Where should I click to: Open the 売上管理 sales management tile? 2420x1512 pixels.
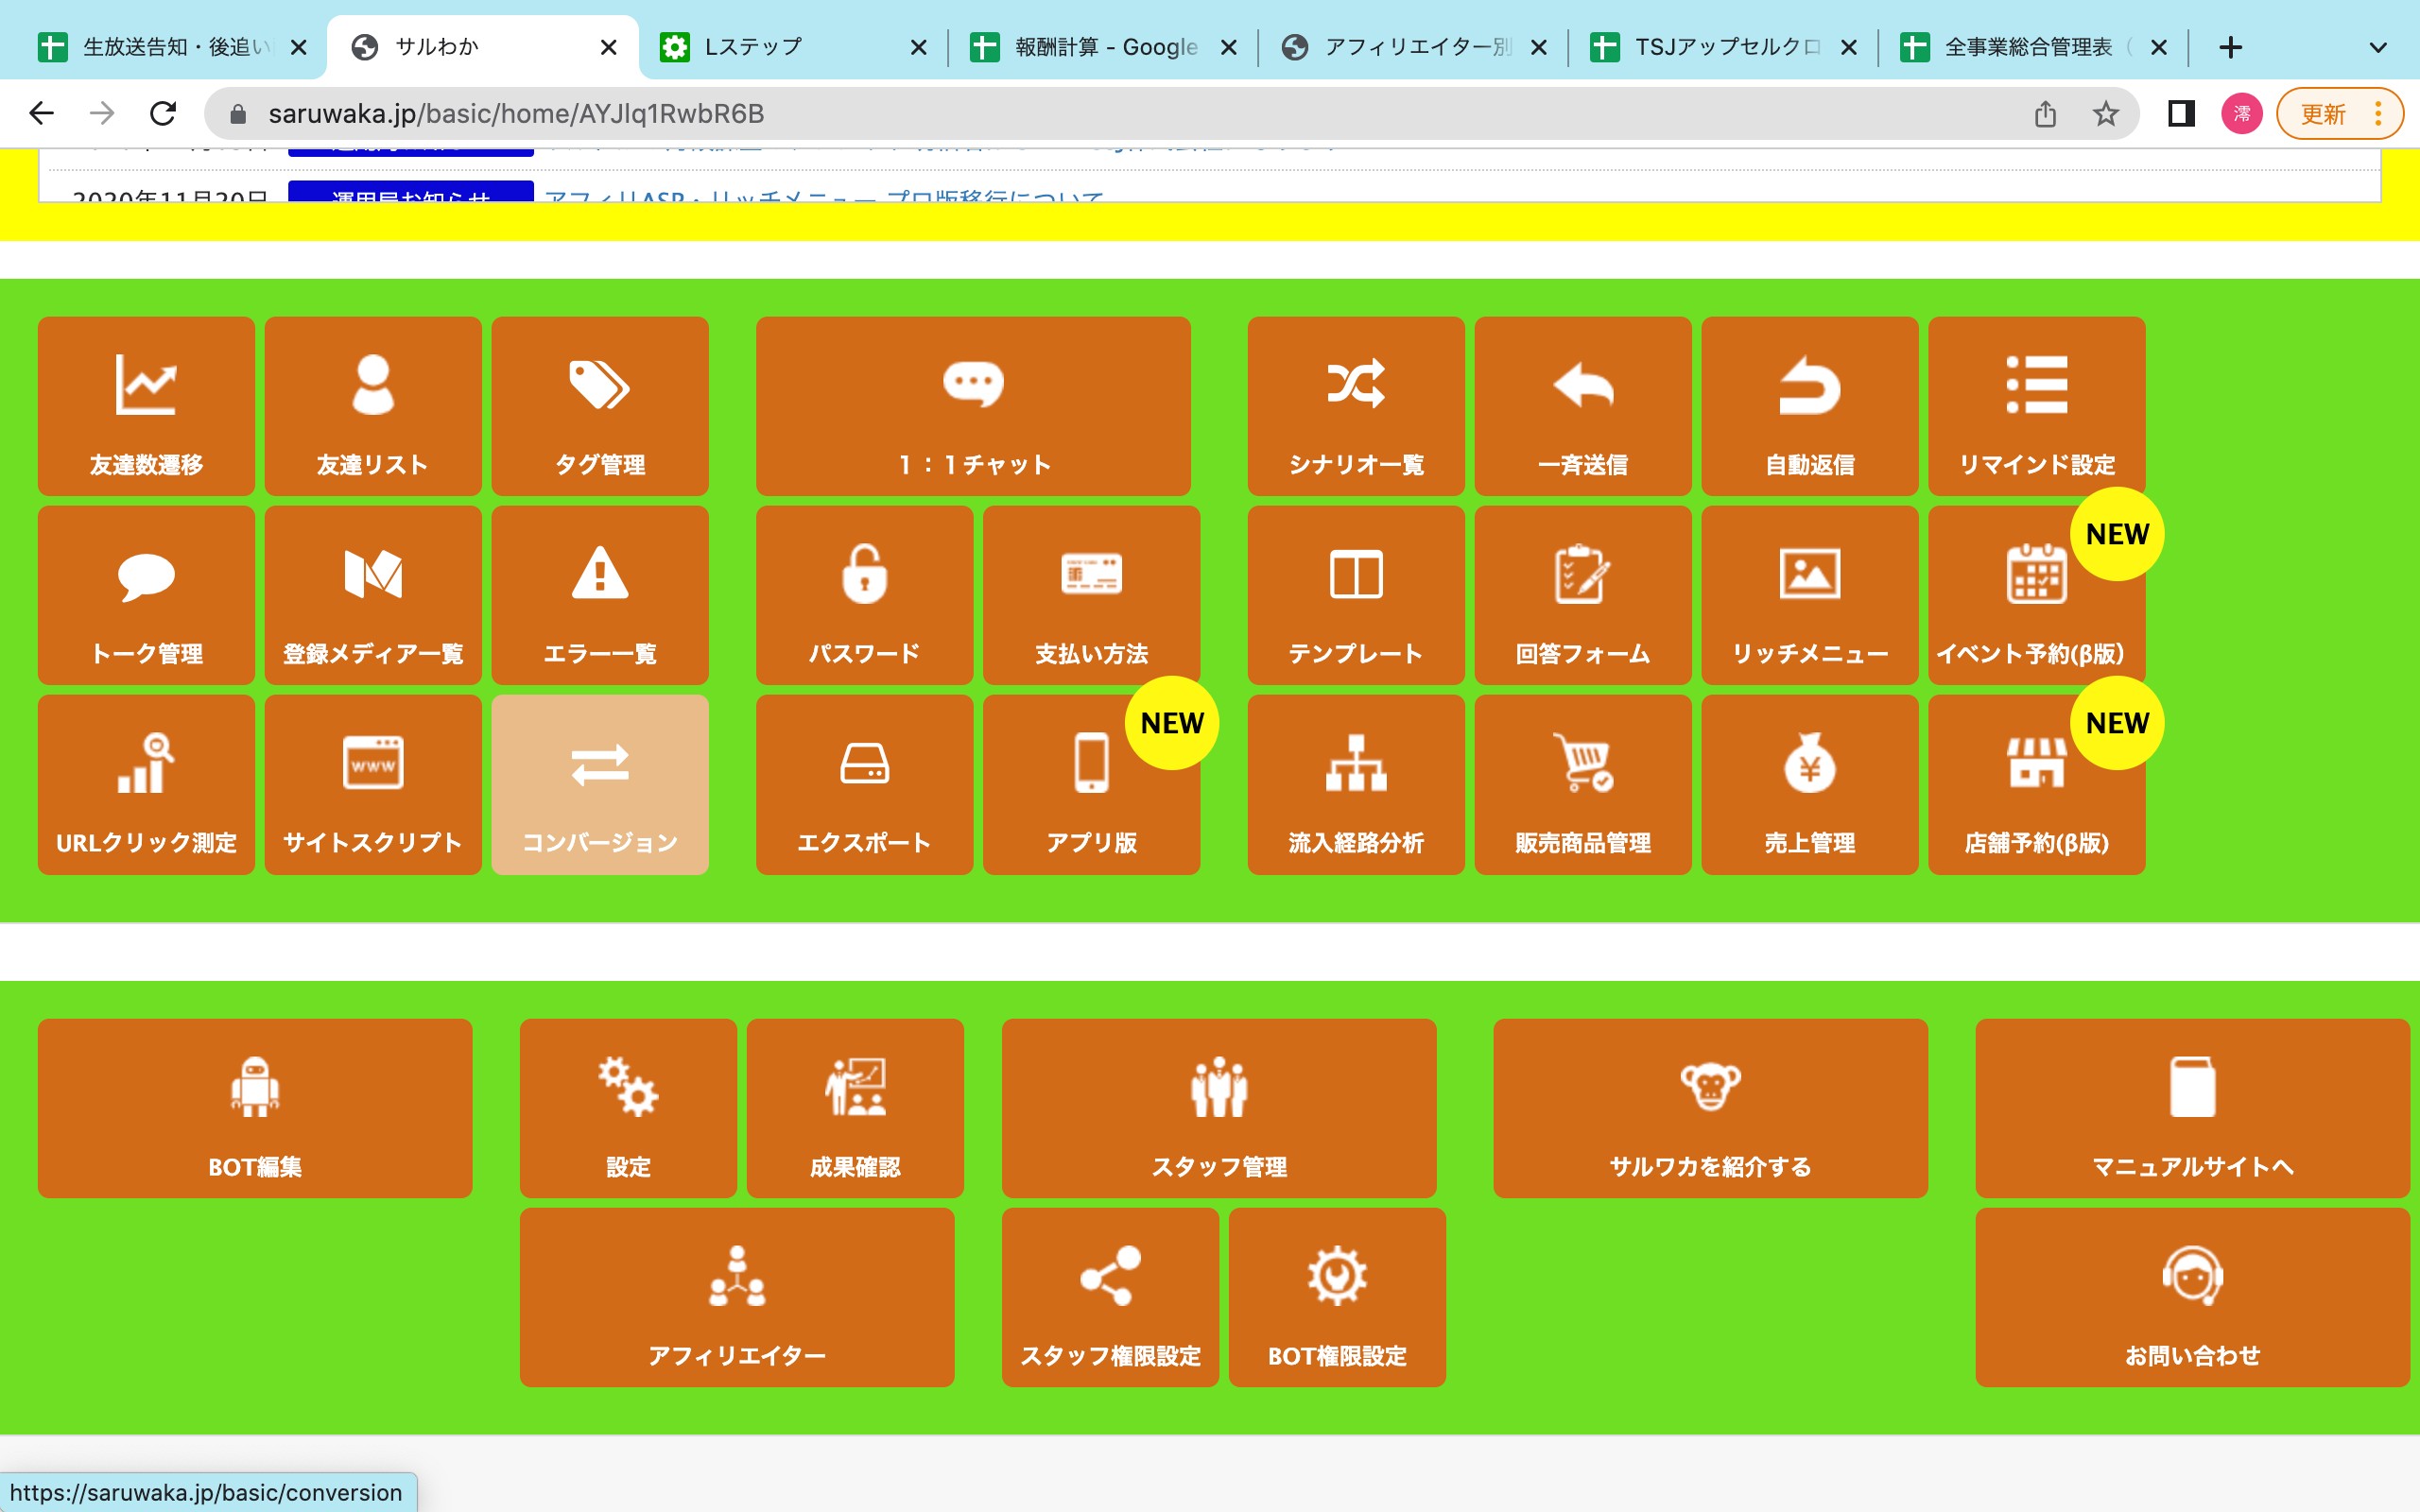click(x=1810, y=785)
